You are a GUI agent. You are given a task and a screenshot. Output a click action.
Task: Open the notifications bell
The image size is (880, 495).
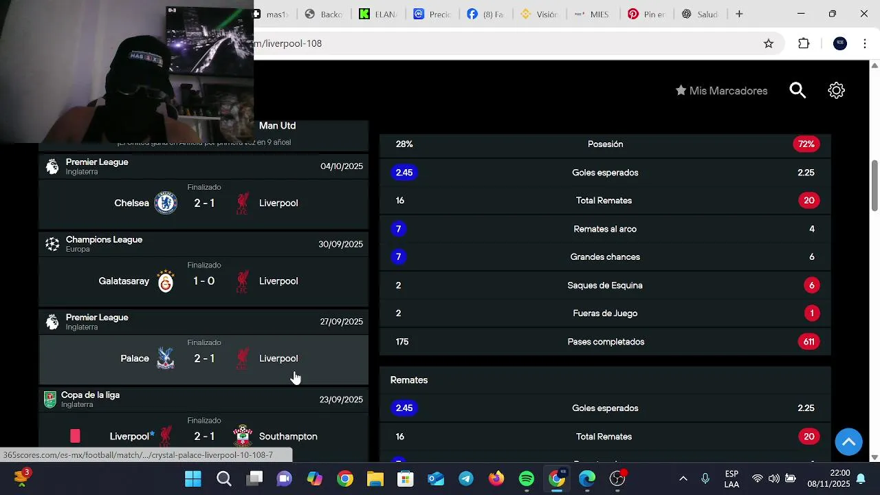tap(860, 478)
